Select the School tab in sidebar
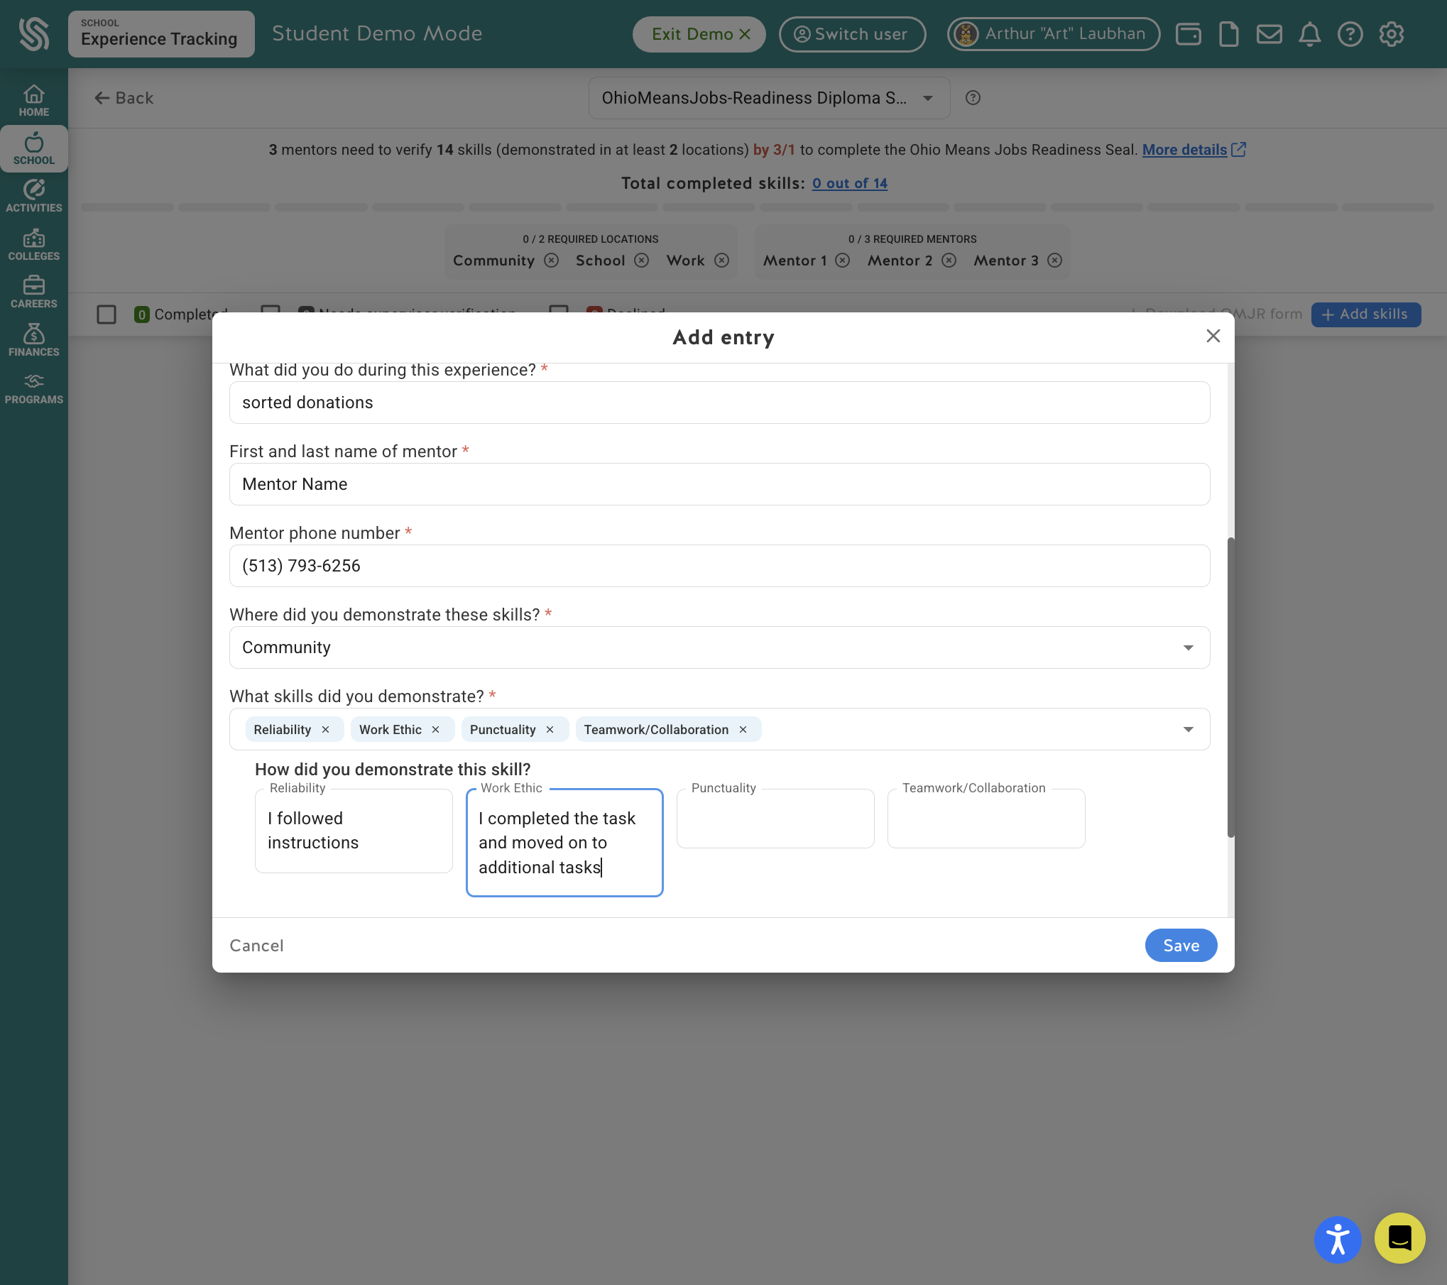Viewport: 1447px width, 1285px height. tap(34, 149)
